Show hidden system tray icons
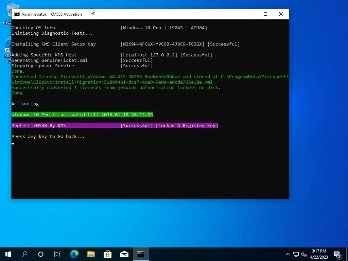The image size is (348, 261). tap(288, 254)
